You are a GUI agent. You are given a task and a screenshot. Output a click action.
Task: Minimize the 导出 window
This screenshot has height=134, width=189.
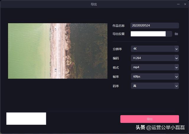pos(178,4)
